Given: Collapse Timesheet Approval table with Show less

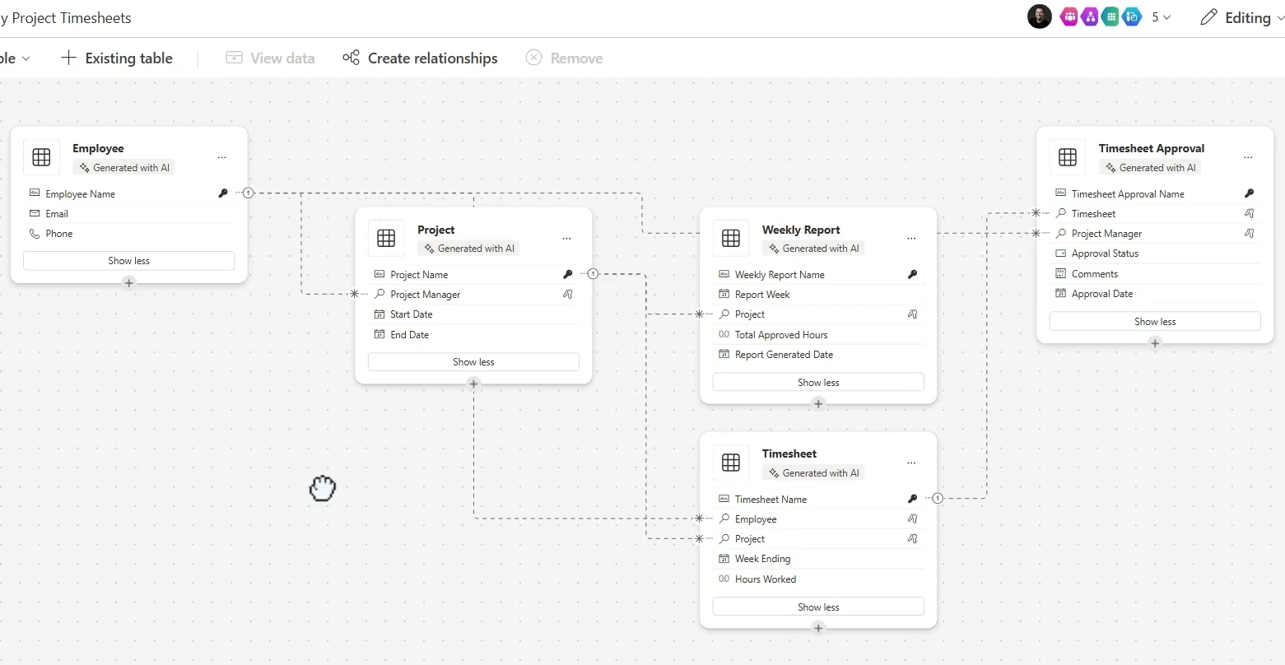Looking at the screenshot, I should [1155, 322].
